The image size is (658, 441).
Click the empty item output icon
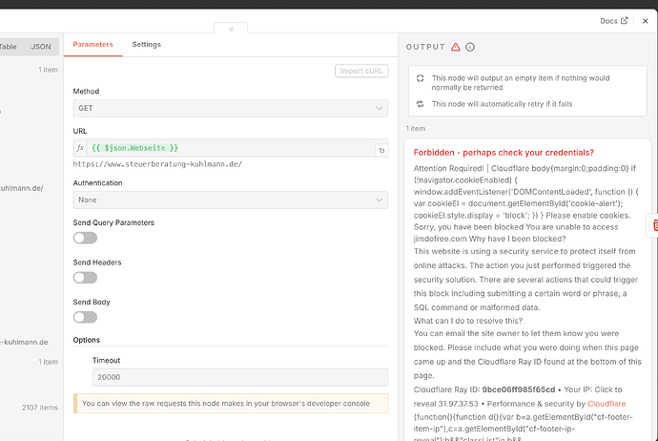click(420, 78)
